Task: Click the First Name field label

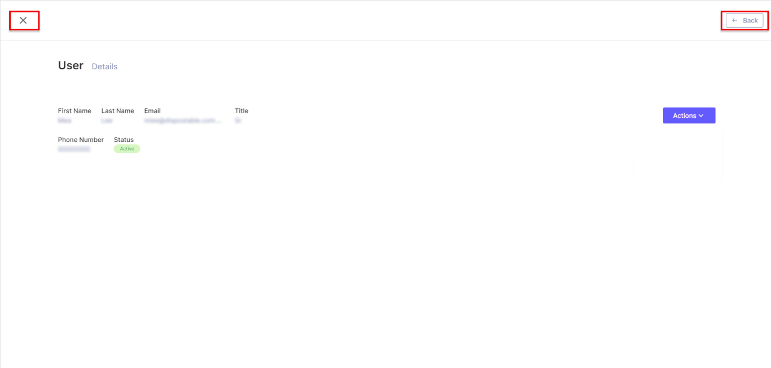Action: [75, 111]
